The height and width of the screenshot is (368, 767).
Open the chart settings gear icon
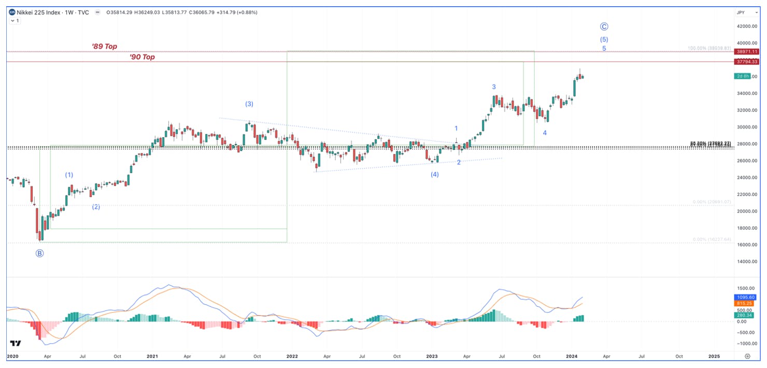pyautogui.click(x=747, y=356)
